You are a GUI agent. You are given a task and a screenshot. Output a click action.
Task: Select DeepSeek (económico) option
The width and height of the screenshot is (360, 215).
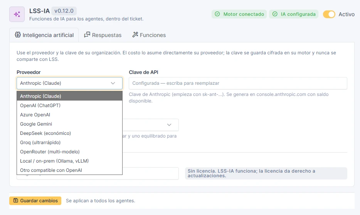[x=69, y=133]
